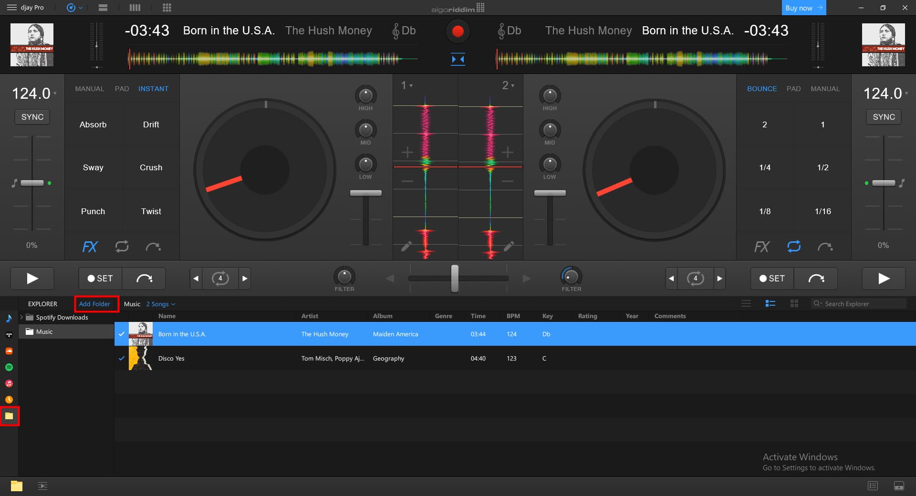The height and width of the screenshot is (496, 916).
Task: Open right deck BPM 124.0 dropdown
Action: (886, 93)
